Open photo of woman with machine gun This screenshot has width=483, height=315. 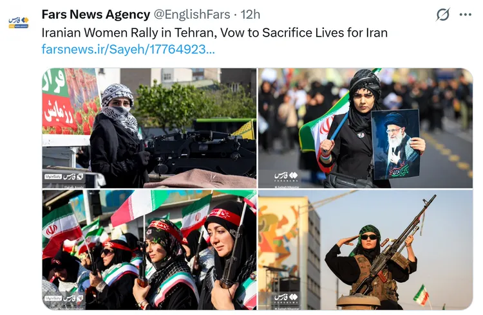[149, 128]
